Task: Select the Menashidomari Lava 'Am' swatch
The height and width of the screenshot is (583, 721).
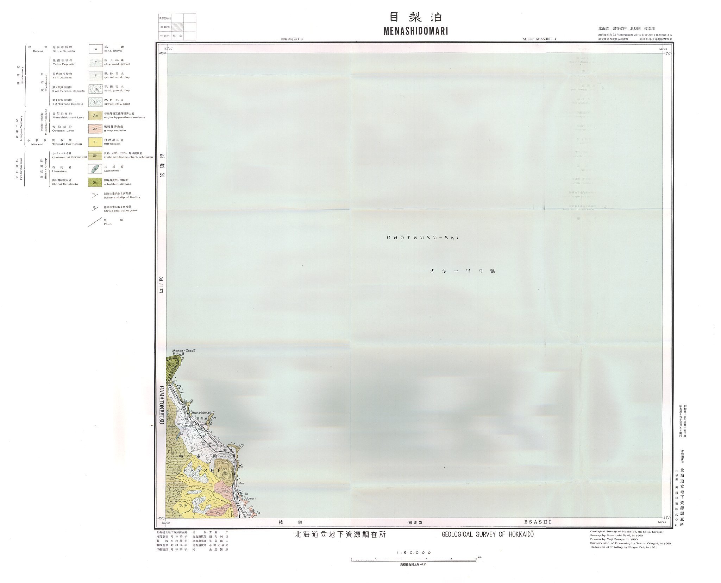Action: (95, 115)
